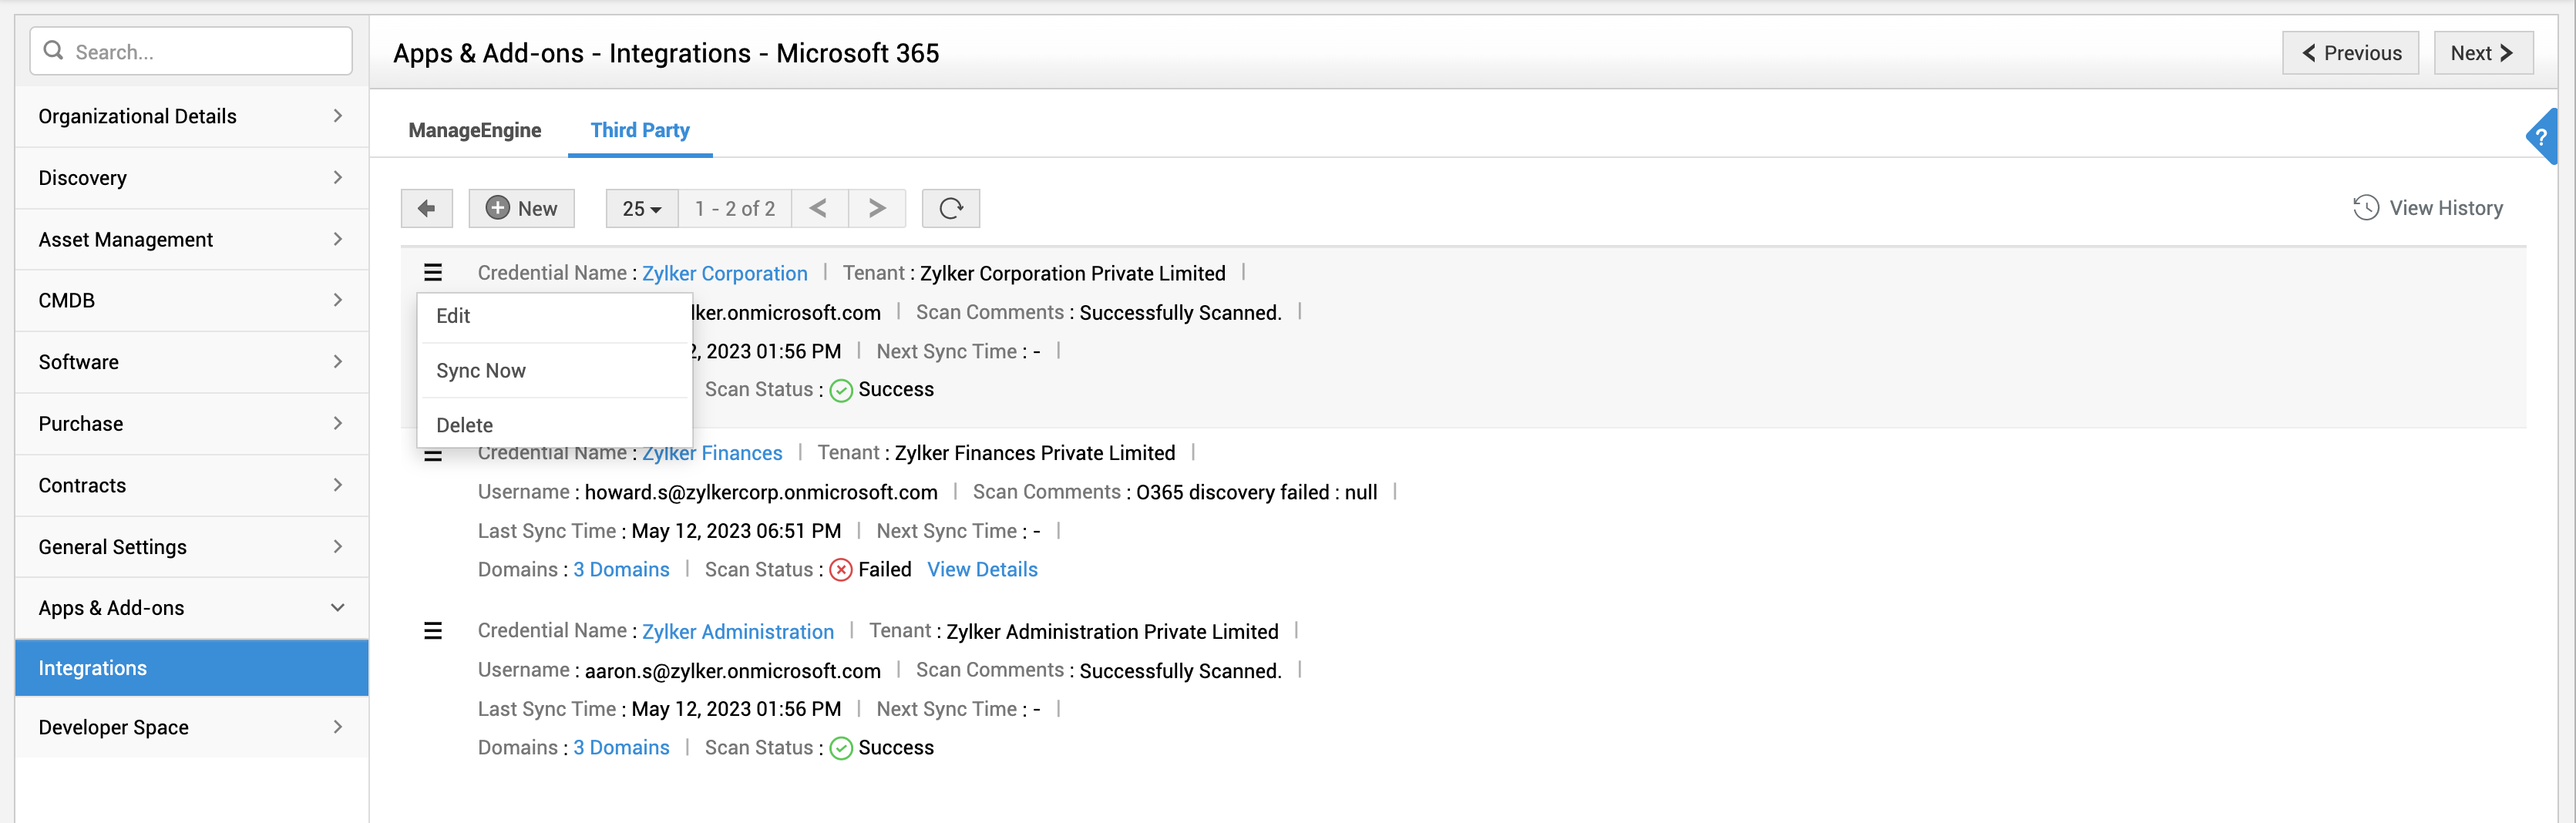Image resolution: width=2576 pixels, height=823 pixels.
Task: Open View History for Microsoft 365 integrations
Action: (2428, 207)
